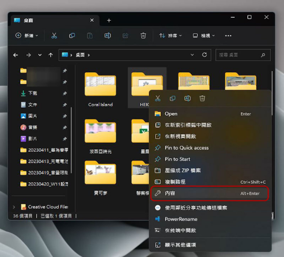Open the 檢視 view dropdown

[x=204, y=36]
